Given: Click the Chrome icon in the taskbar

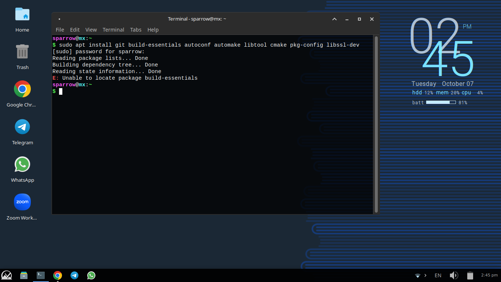Looking at the screenshot, I should (58, 275).
